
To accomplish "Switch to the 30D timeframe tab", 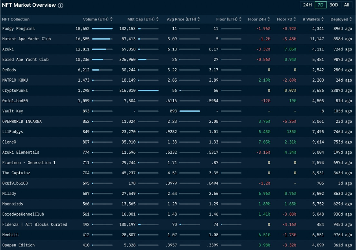I will click(334, 5).
